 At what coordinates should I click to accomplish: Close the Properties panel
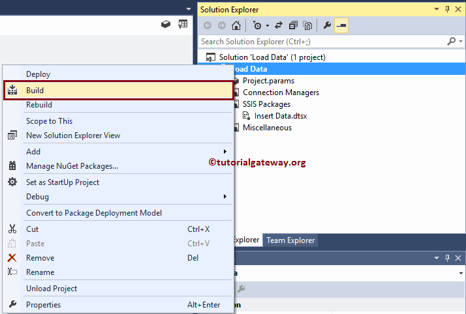(458, 258)
